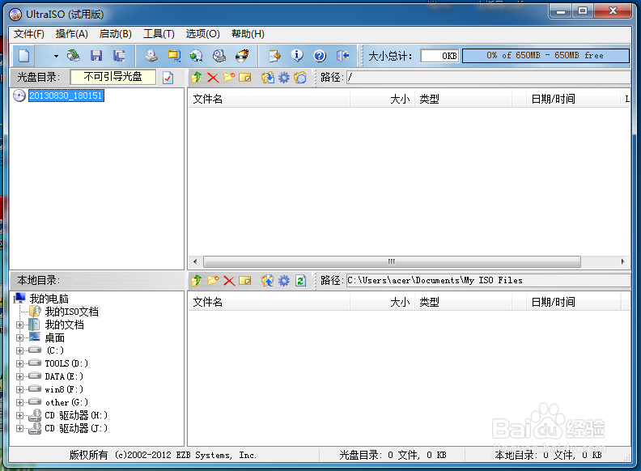This screenshot has width=641, height=471.
Task: Click the blue info bubble icon
Action: pos(297,56)
